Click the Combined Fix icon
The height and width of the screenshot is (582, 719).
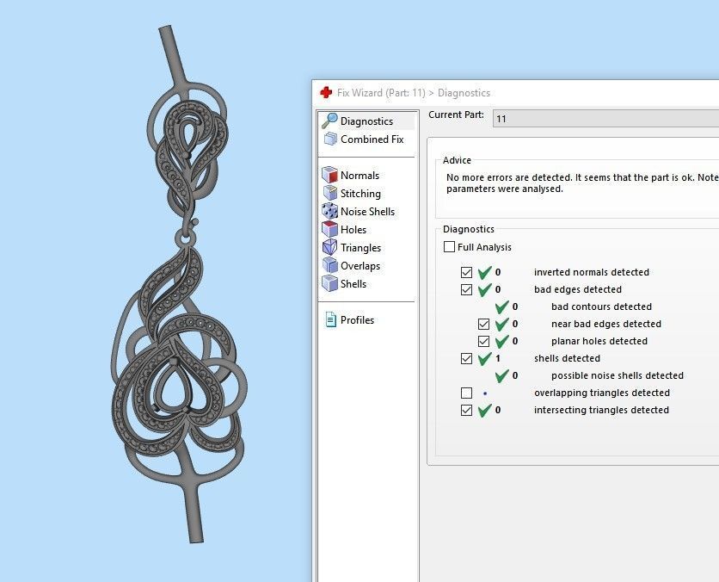coord(330,139)
